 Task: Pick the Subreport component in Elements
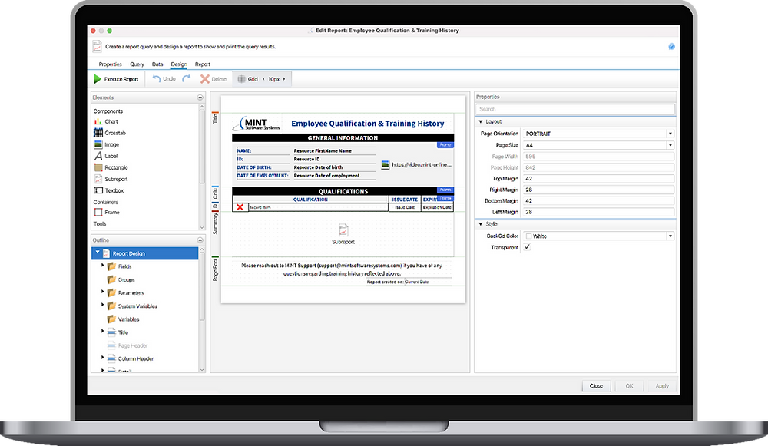pos(111,179)
